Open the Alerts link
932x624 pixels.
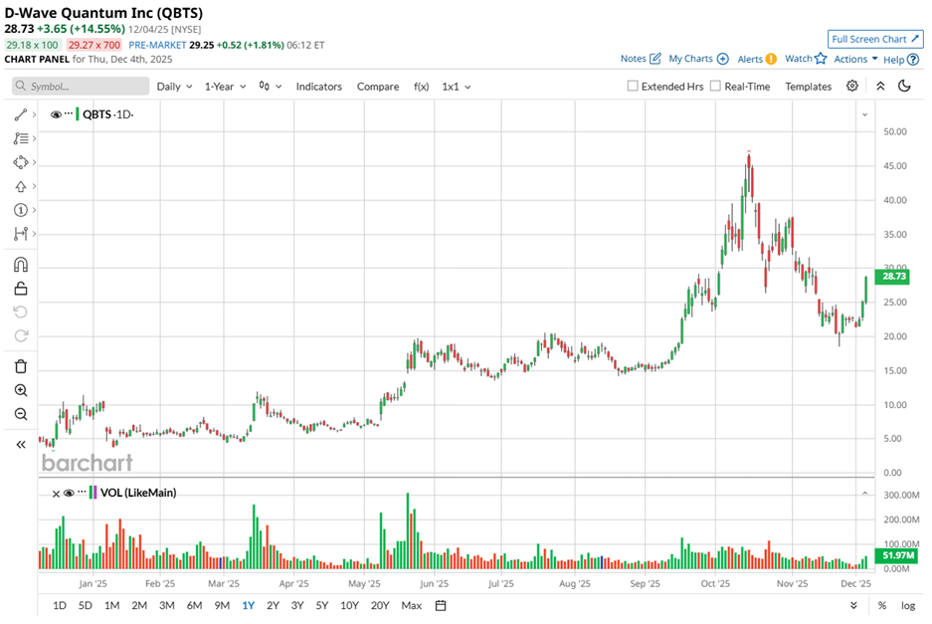coord(757,59)
